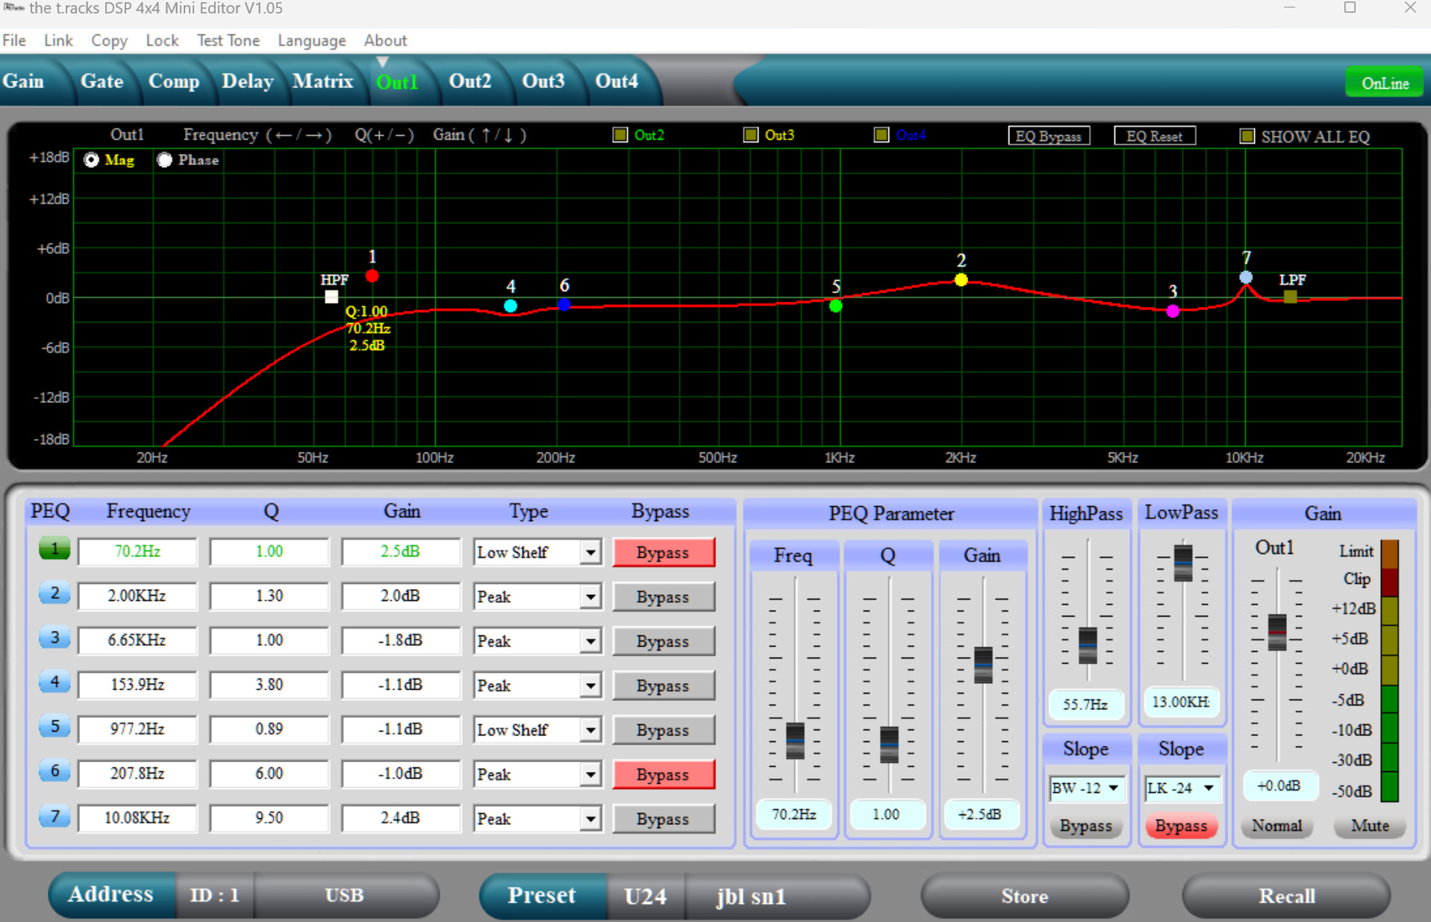Click the EQ Bypass button

[x=1049, y=136]
